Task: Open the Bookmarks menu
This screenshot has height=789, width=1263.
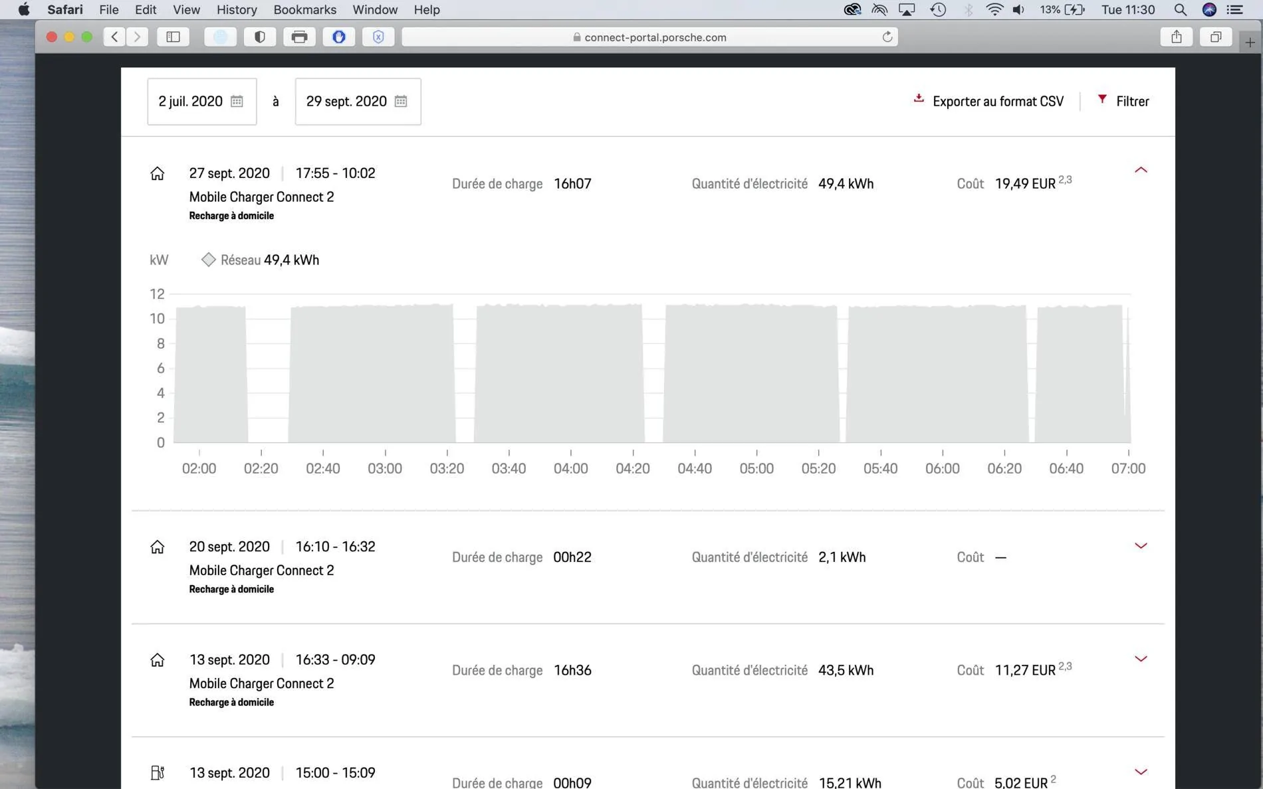Action: point(305,9)
